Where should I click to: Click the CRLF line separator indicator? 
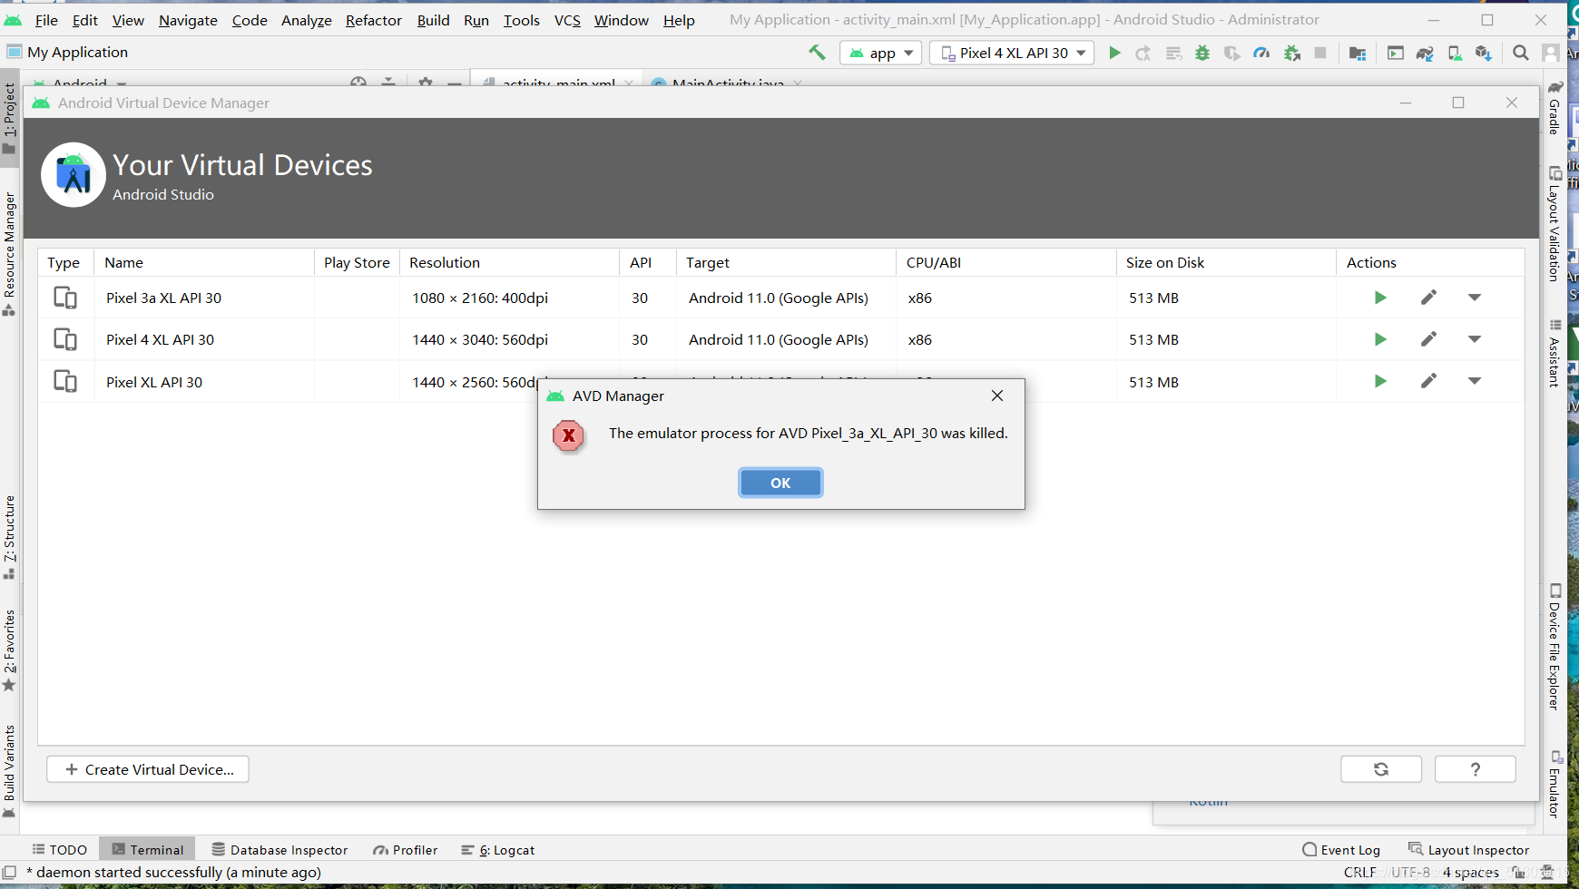point(1359,873)
